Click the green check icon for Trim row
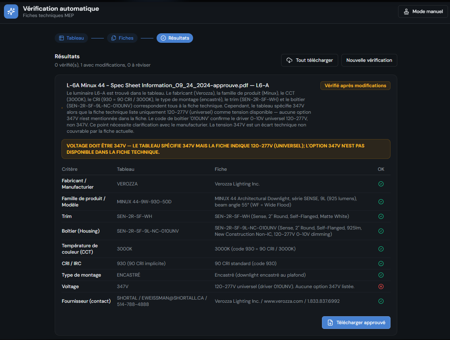The image size is (450, 340). pyautogui.click(x=381, y=216)
